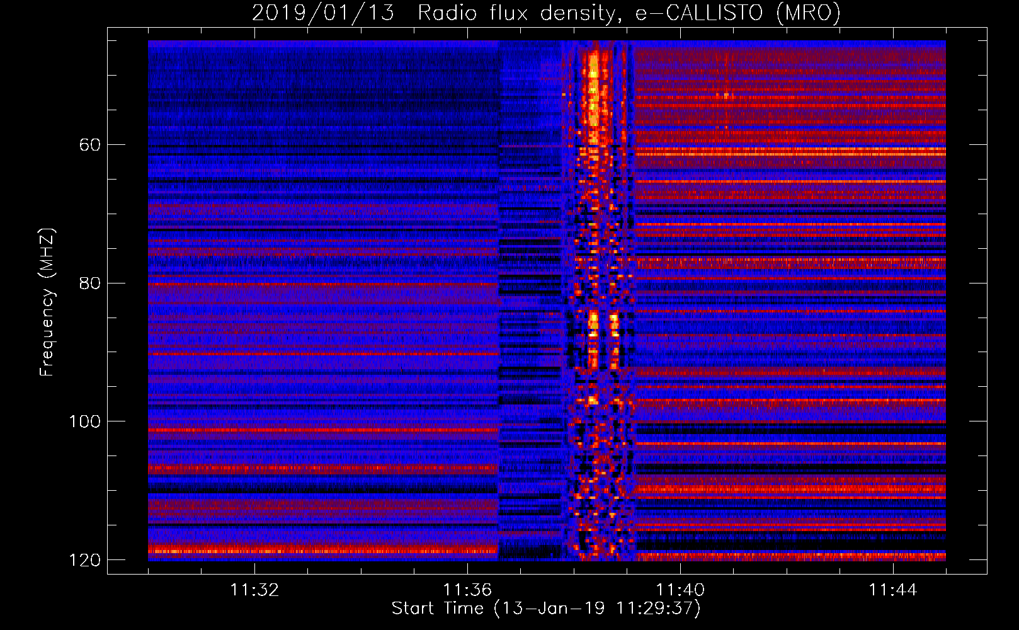
Task: Click the plot title 'Radio flux density, e-CALLISTO (MRO)'
Action: (x=629, y=13)
